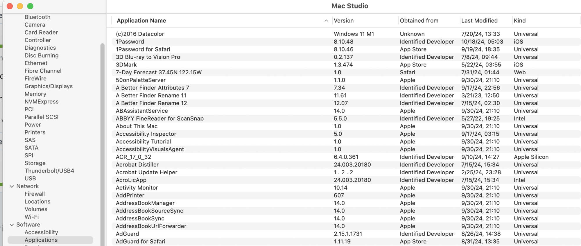
Task: Select Graphics/Displays sidebar item
Action: 49,86
